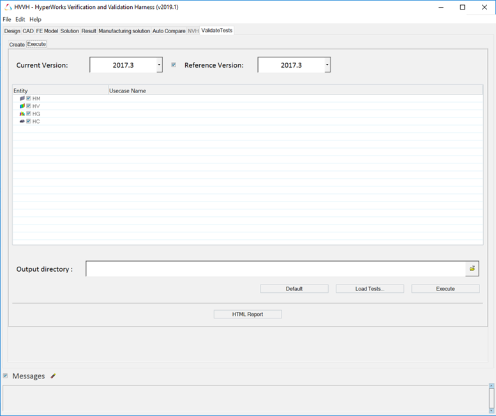The height and width of the screenshot is (416, 496).
Task: Click the Output directory text field
Action: coord(275,269)
